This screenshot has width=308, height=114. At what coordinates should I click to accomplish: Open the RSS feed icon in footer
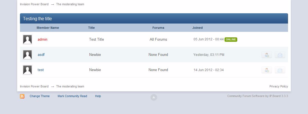(22, 96)
